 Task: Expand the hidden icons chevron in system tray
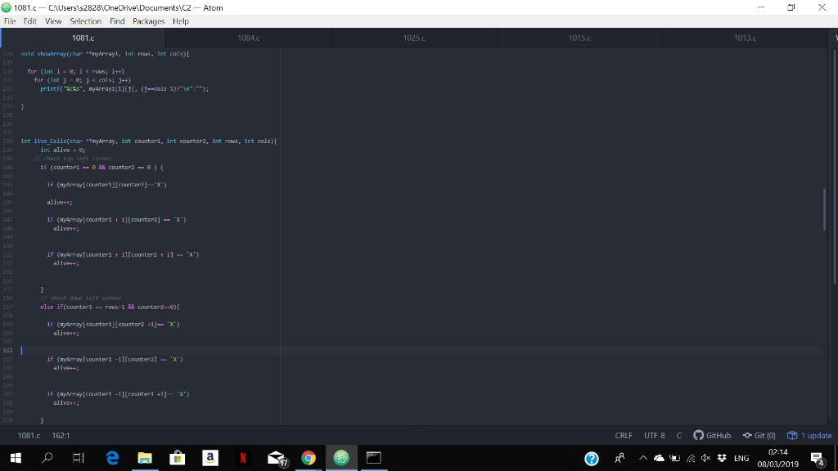[x=643, y=459]
